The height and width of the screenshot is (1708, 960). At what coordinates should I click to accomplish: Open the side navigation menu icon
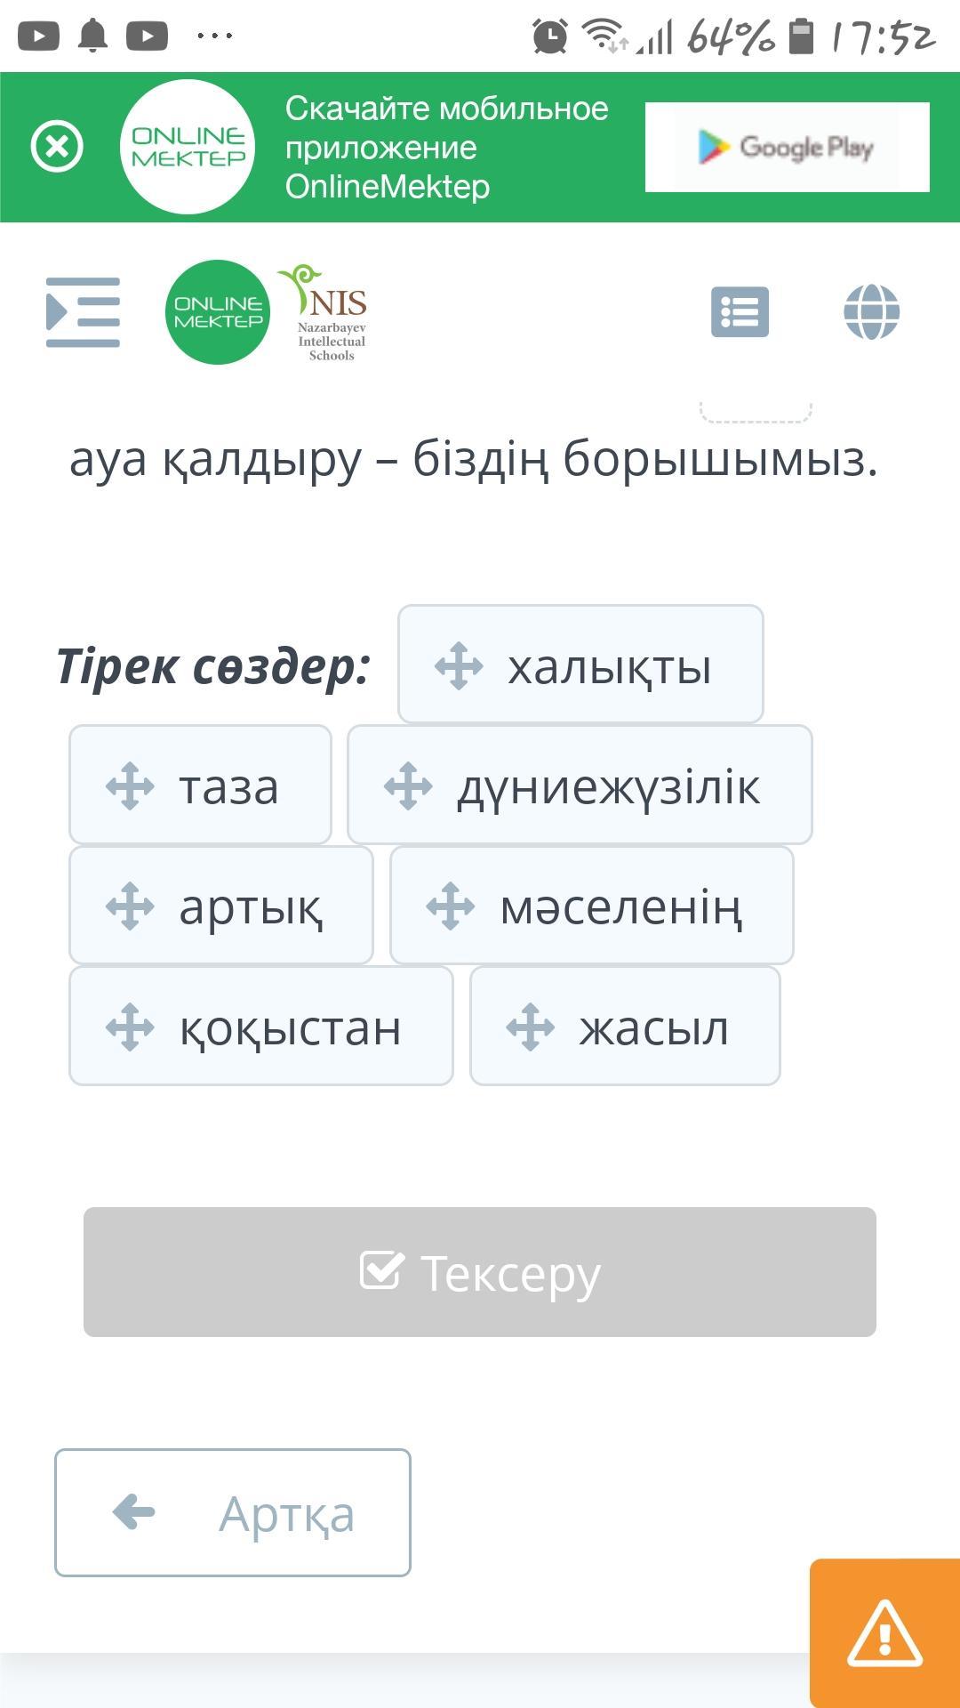click(x=83, y=312)
